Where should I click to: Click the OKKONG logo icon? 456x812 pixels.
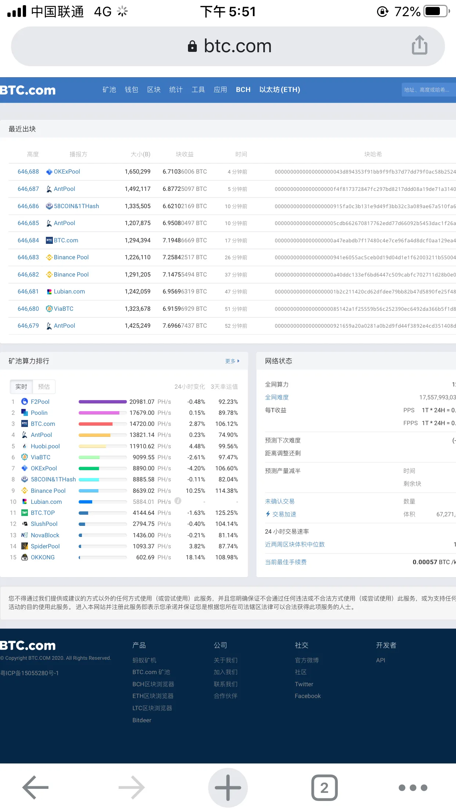tap(25, 557)
